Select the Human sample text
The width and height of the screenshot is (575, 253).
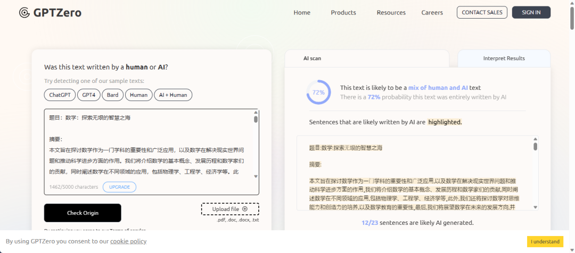[138, 95]
